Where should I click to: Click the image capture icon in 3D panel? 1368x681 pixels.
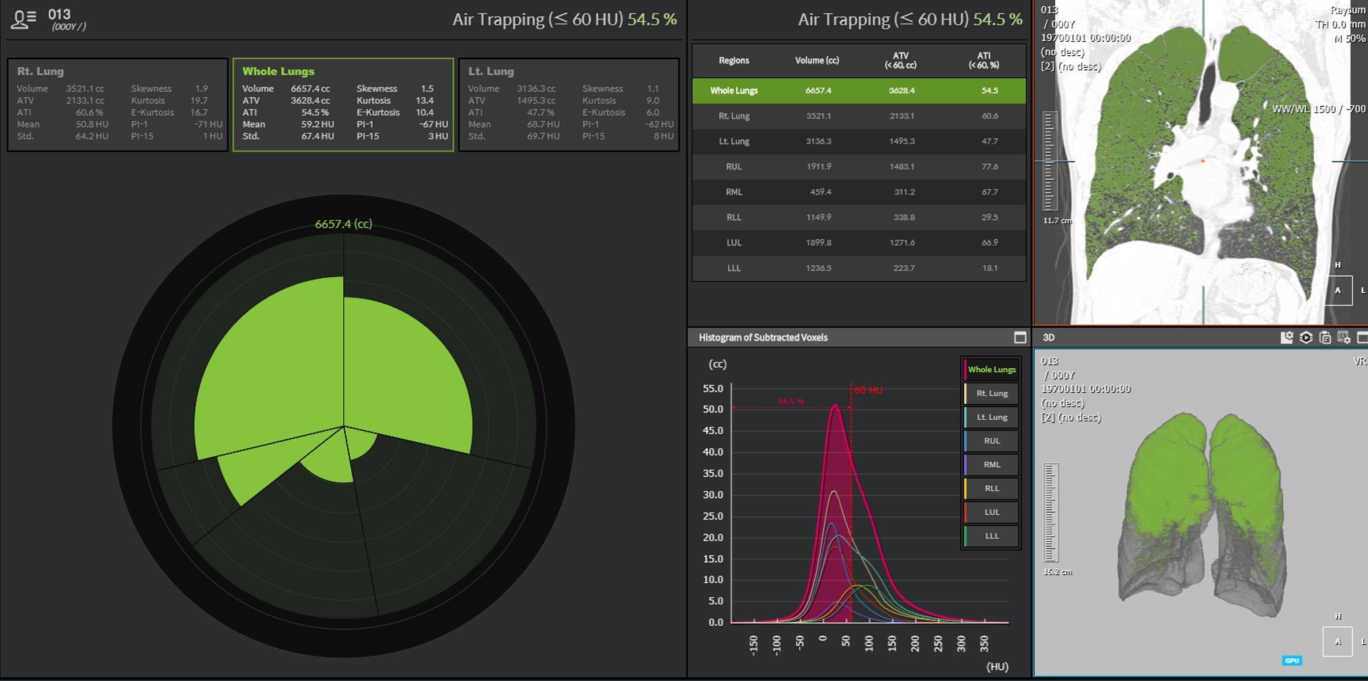(x=1344, y=338)
